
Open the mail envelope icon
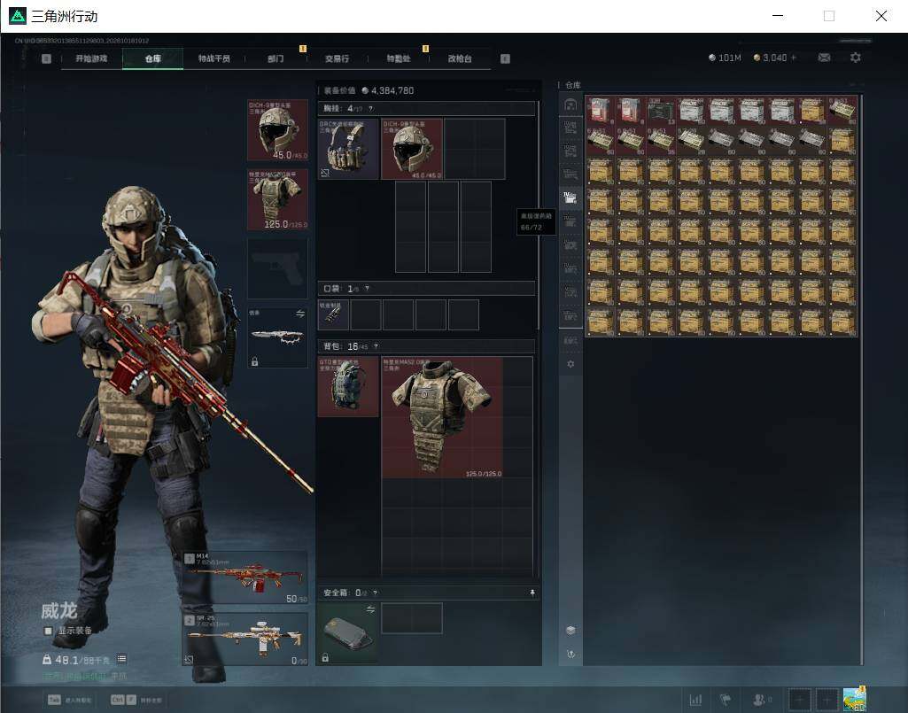tap(824, 58)
